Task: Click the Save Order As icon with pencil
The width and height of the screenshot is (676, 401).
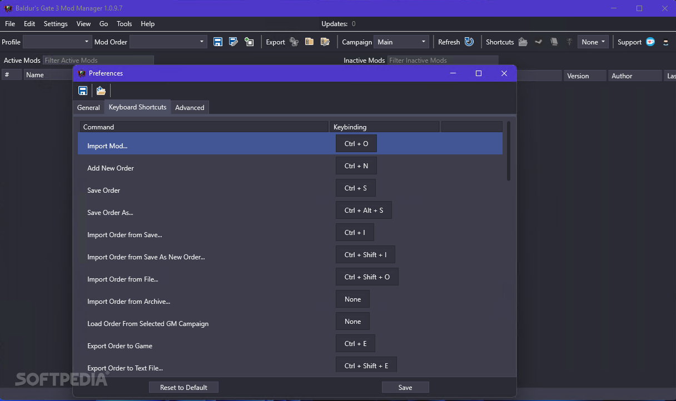Action: (x=233, y=42)
